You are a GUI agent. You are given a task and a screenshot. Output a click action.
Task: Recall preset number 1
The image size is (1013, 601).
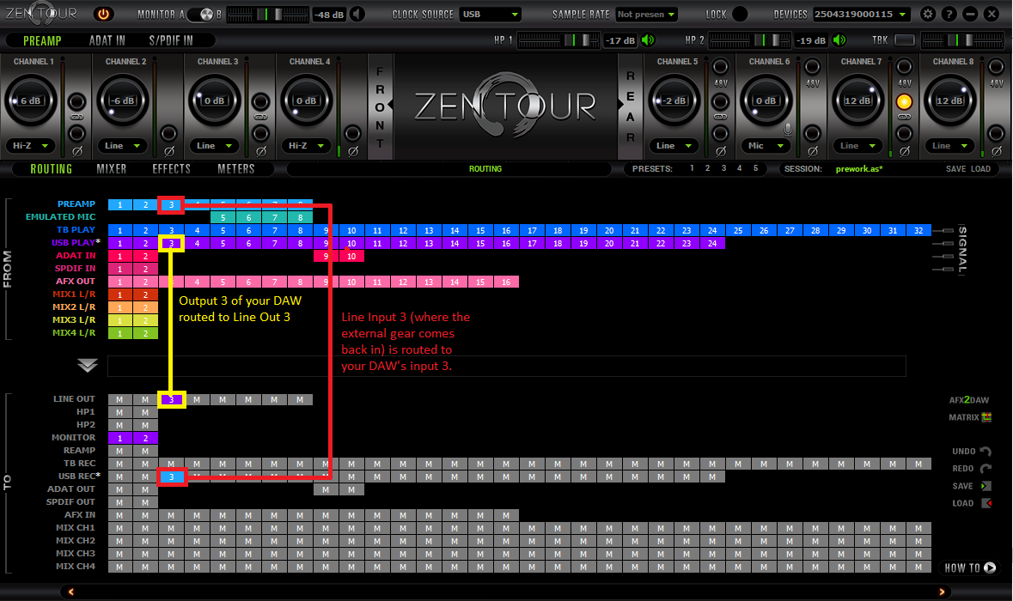pyautogui.click(x=692, y=168)
